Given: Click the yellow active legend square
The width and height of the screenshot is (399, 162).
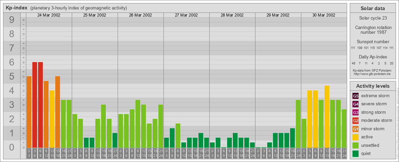Looking at the screenshot, I should pyautogui.click(x=356, y=137).
